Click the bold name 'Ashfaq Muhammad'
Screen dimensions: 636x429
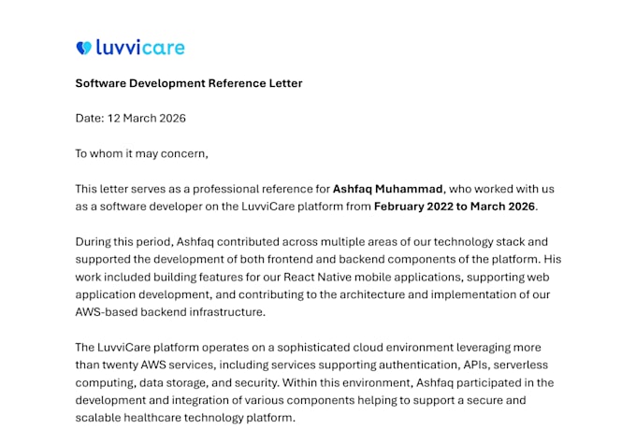pyautogui.click(x=387, y=189)
